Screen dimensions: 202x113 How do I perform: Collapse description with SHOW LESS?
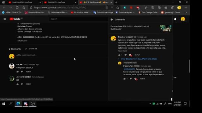(22, 41)
